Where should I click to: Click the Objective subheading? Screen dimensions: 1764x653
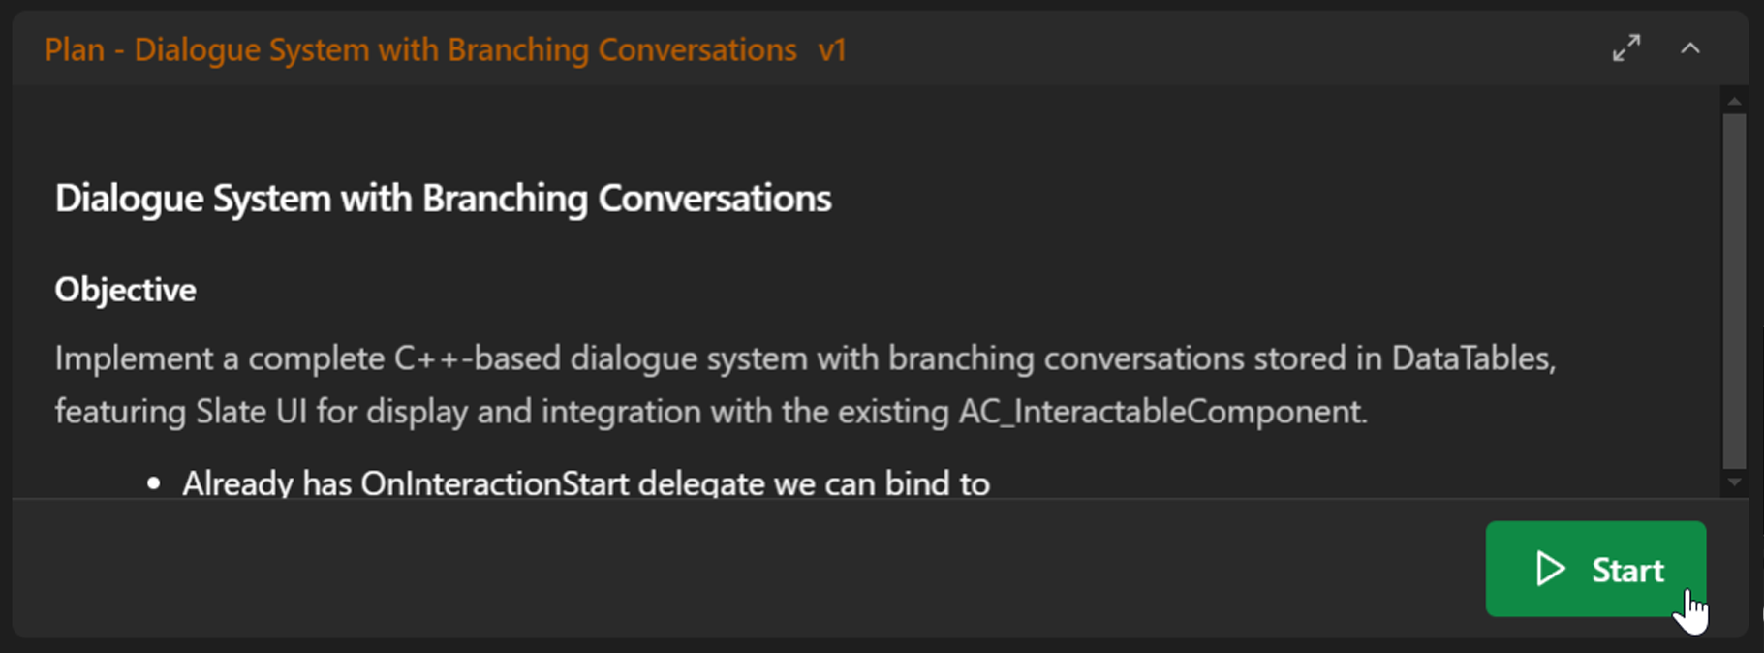point(125,290)
